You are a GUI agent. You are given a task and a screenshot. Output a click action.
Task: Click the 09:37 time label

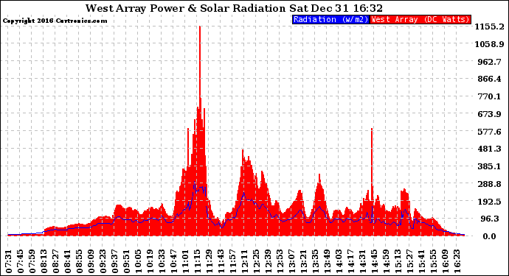coord(115,261)
